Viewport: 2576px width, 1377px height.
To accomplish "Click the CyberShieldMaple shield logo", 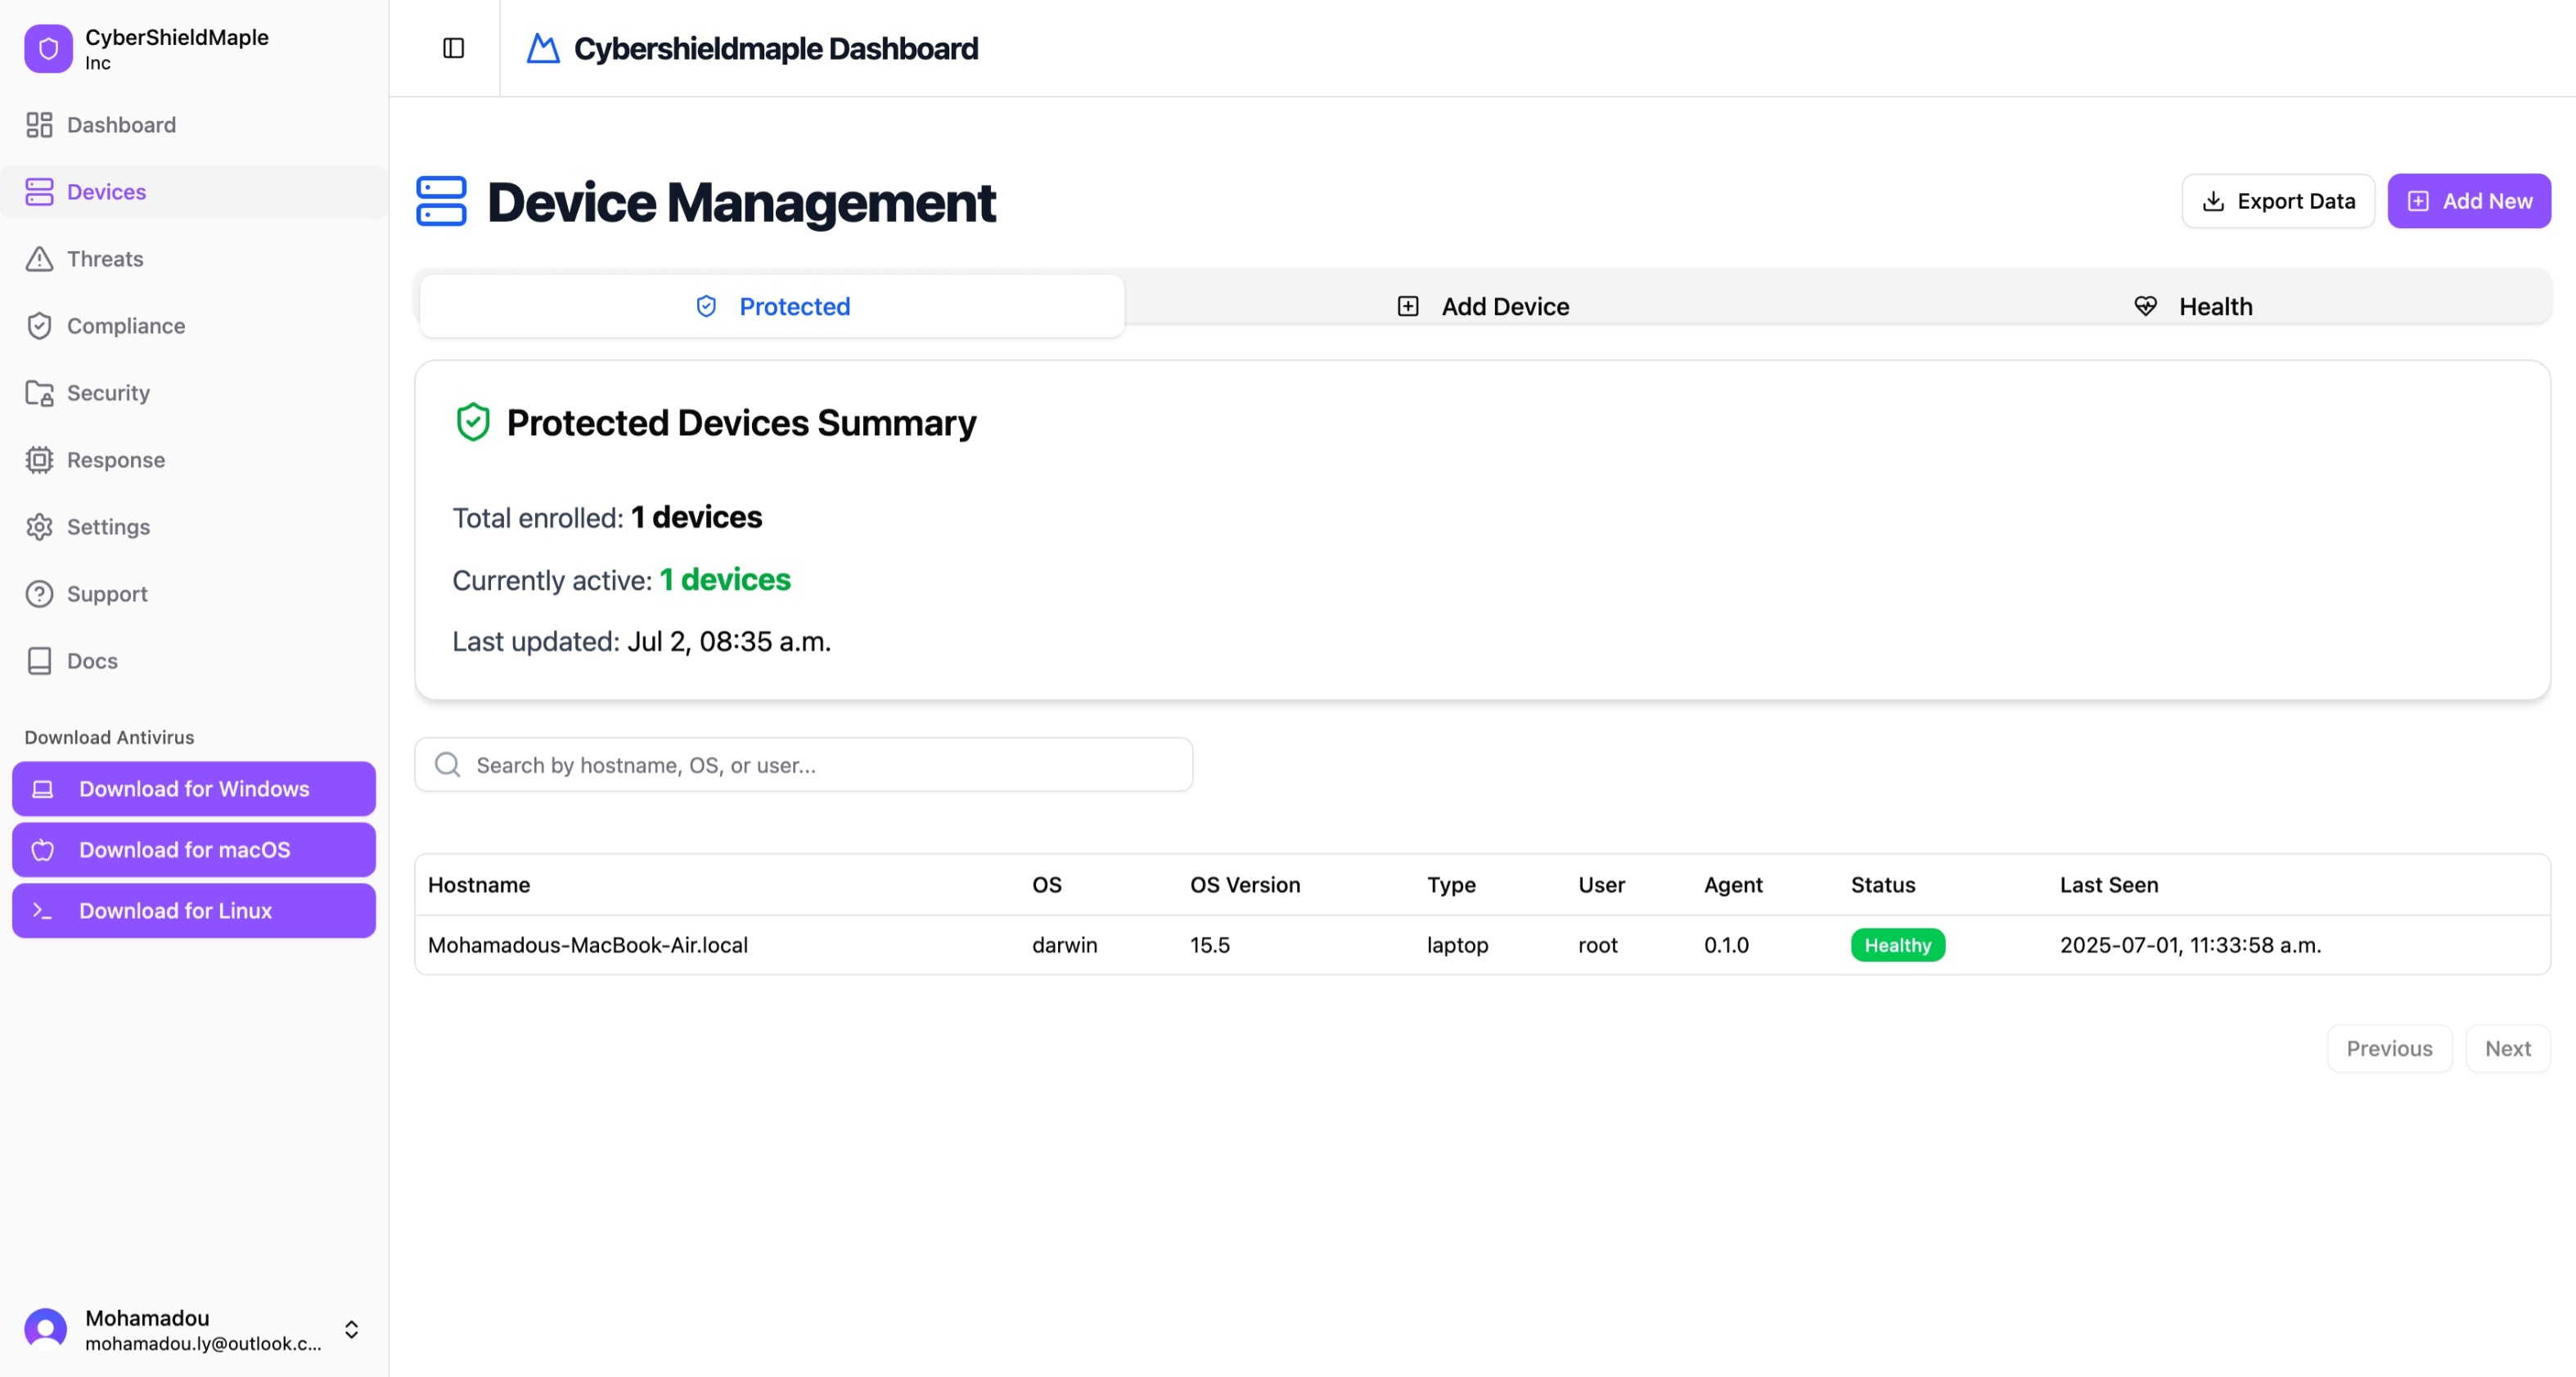I will (48, 48).
